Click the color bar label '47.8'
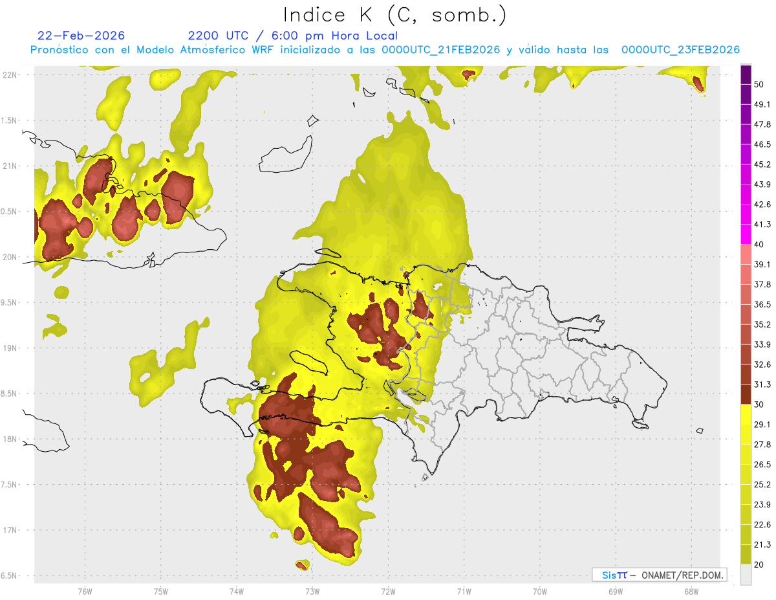This screenshot has width=776, height=600. (763, 124)
